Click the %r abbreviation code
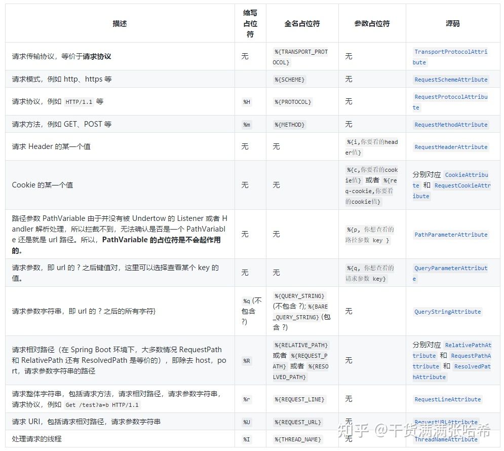This screenshot has height=451, width=504. point(247,399)
